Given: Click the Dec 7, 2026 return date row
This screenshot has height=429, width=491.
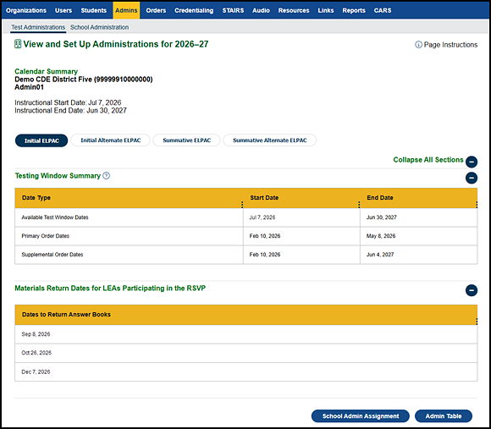Looking at the screenshot, I should point(246,371).
